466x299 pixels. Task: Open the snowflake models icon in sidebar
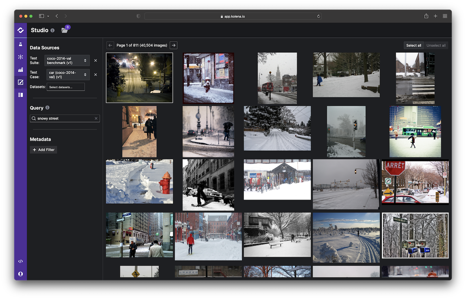pos(20,57)
